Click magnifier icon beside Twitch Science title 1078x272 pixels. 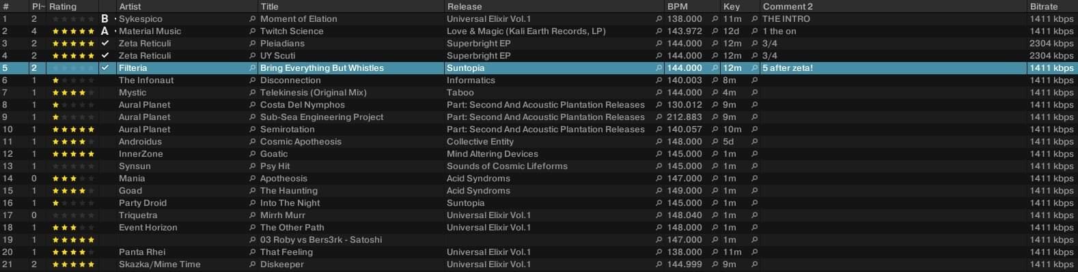pyautogui.click(x=252, y=31)
